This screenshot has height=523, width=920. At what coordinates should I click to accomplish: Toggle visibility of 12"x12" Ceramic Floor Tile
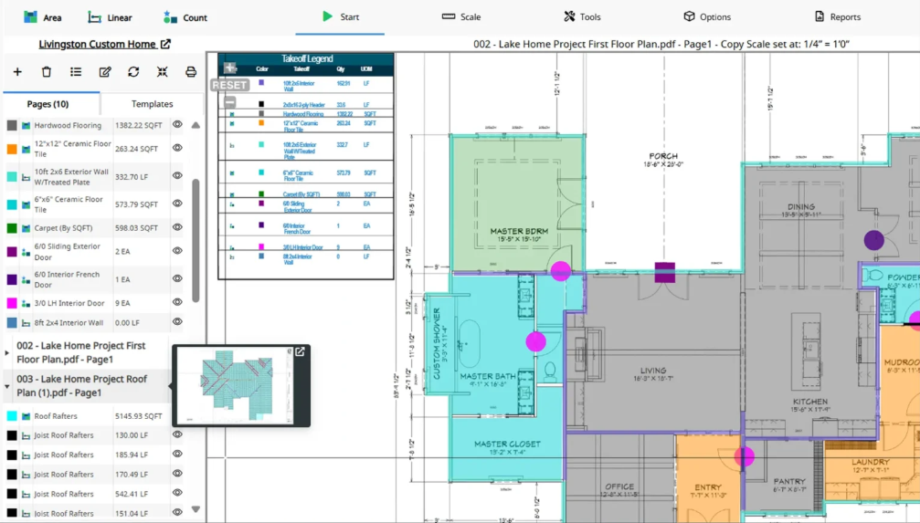pyautogui.click(x=177, y=148)
